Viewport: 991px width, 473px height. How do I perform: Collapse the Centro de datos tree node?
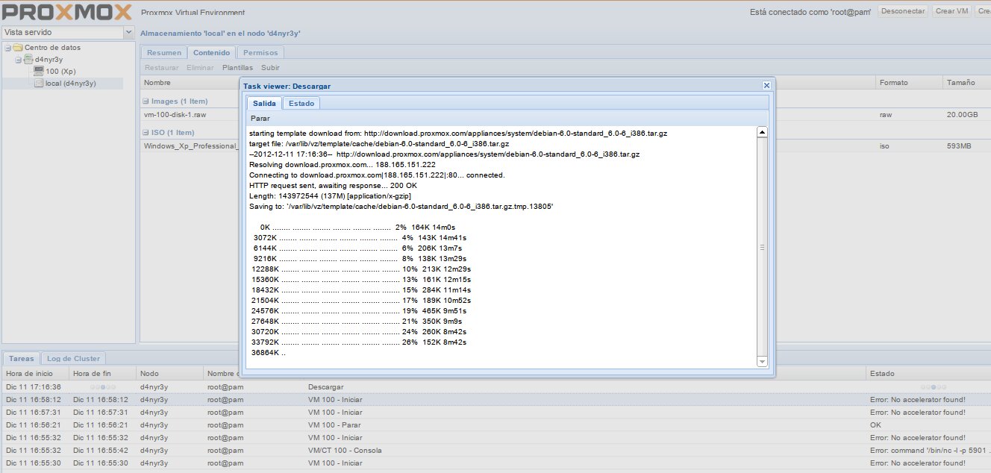click(x=7, y=48)
